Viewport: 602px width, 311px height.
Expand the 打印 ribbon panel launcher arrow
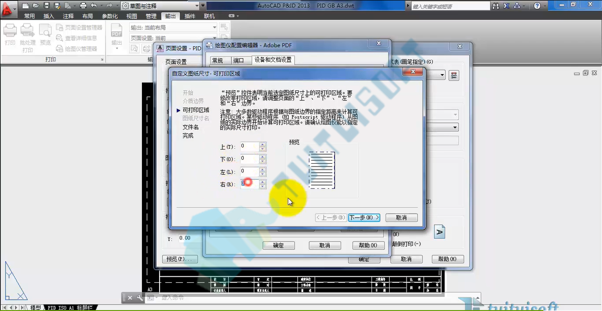[101, 60]
